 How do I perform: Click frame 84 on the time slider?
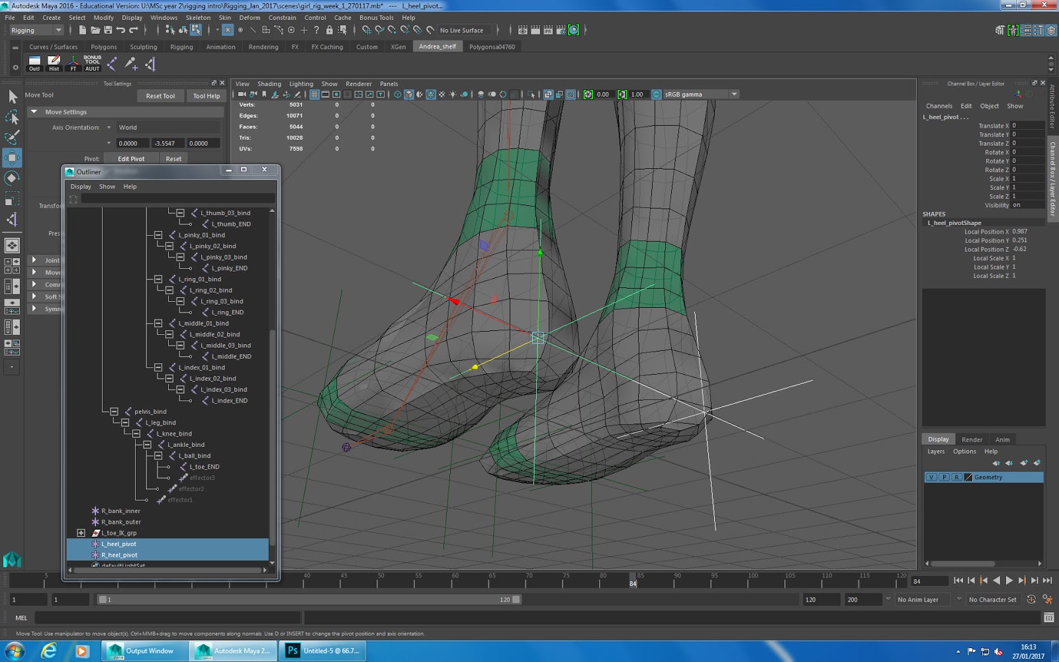click(x=632, y=581)
